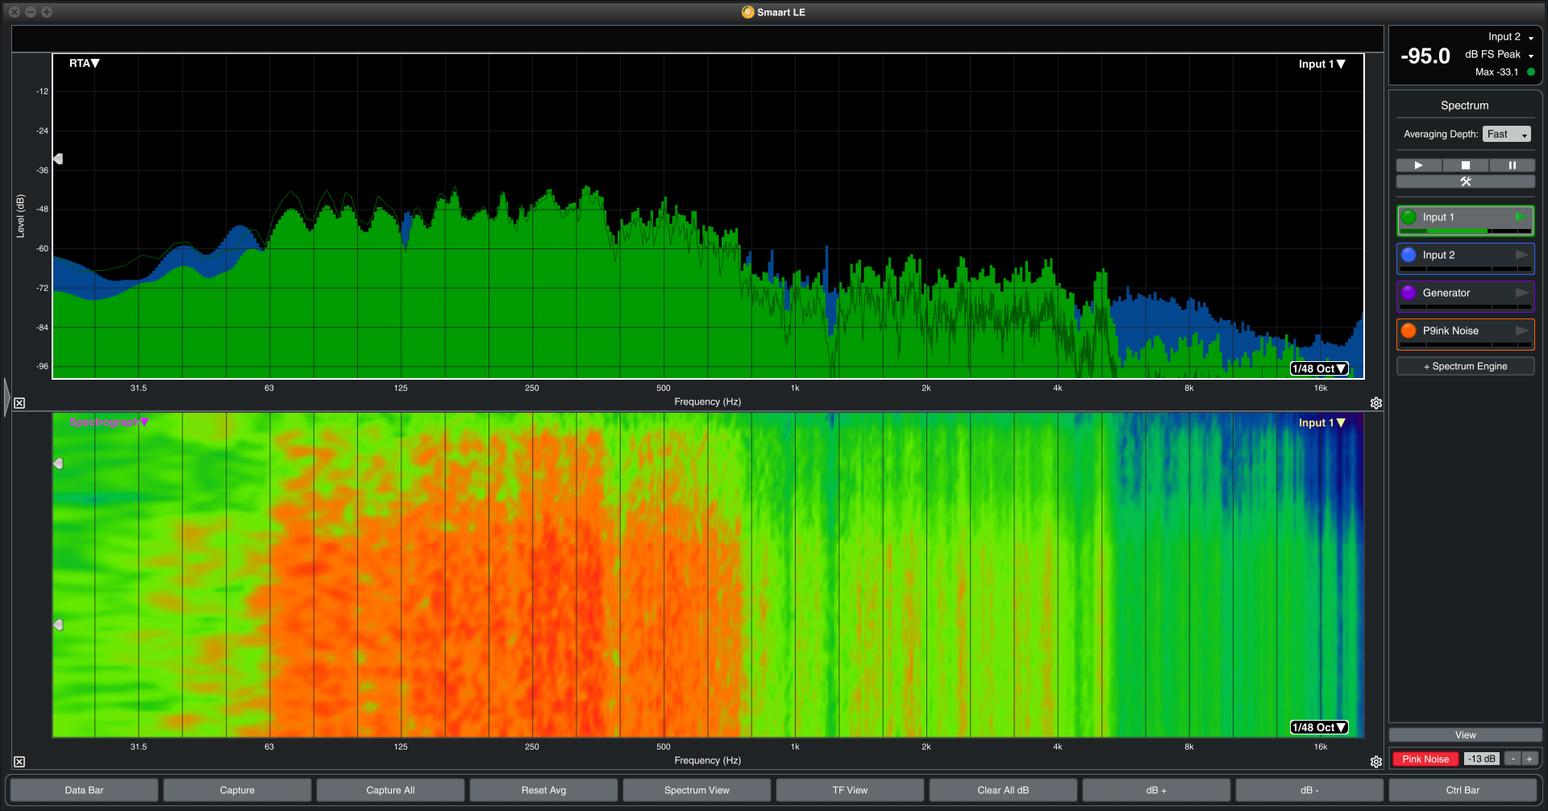Click the dB - button
Image resolution: width=1548 pixels, height=811 pixels.
pos(1309,790)
